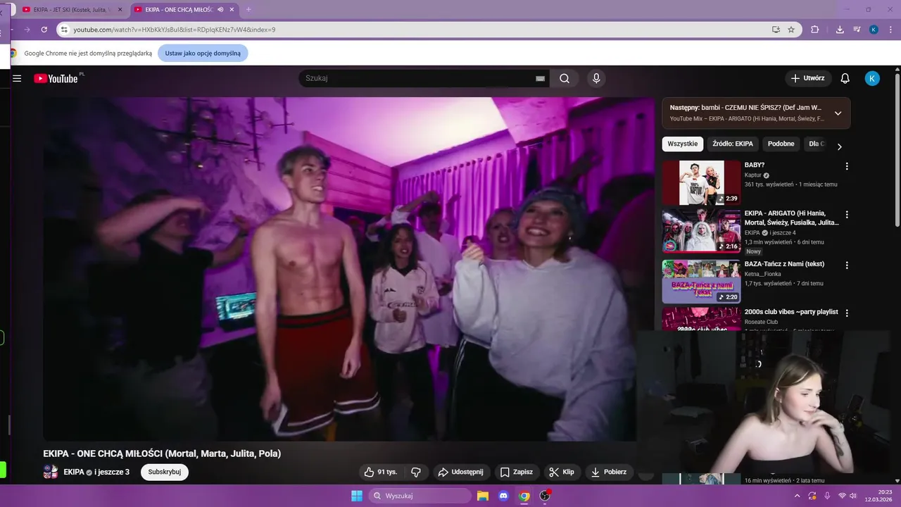Open the EKIPA channel avatar
Viewport: 901px width, 507px height.
click(51, 472)
